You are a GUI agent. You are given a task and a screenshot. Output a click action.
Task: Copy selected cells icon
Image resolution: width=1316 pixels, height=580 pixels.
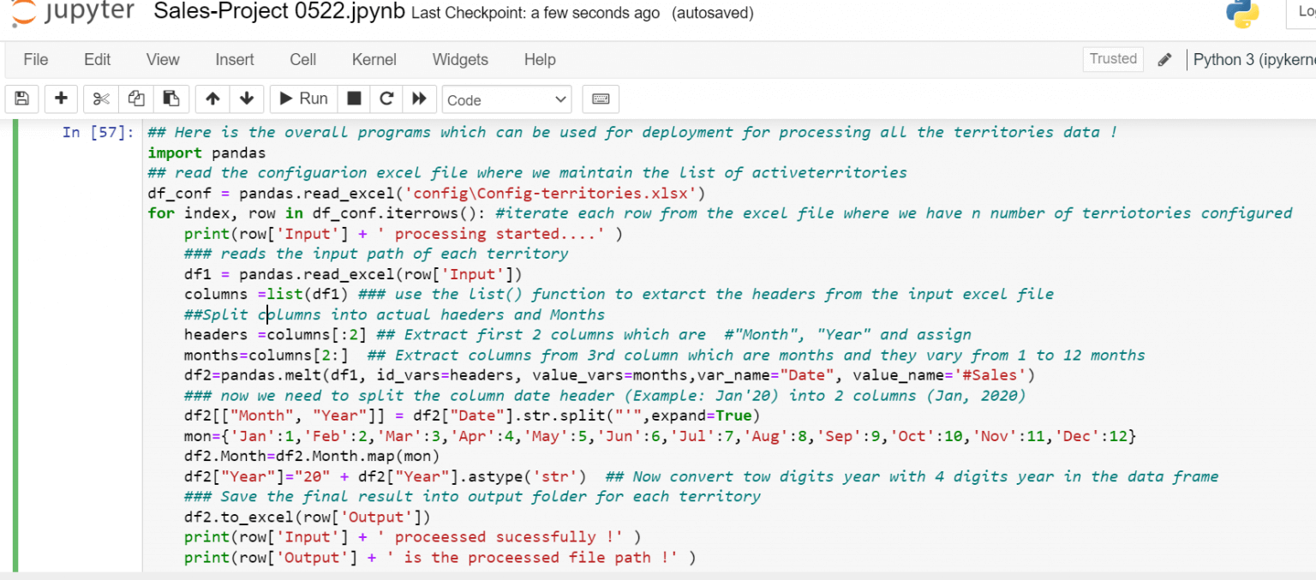(x=136, y=99)
